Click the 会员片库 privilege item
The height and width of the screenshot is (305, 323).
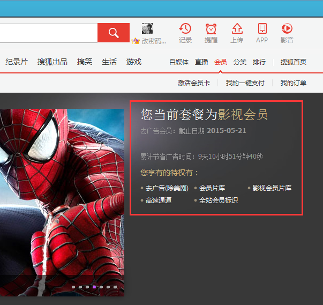212,188
